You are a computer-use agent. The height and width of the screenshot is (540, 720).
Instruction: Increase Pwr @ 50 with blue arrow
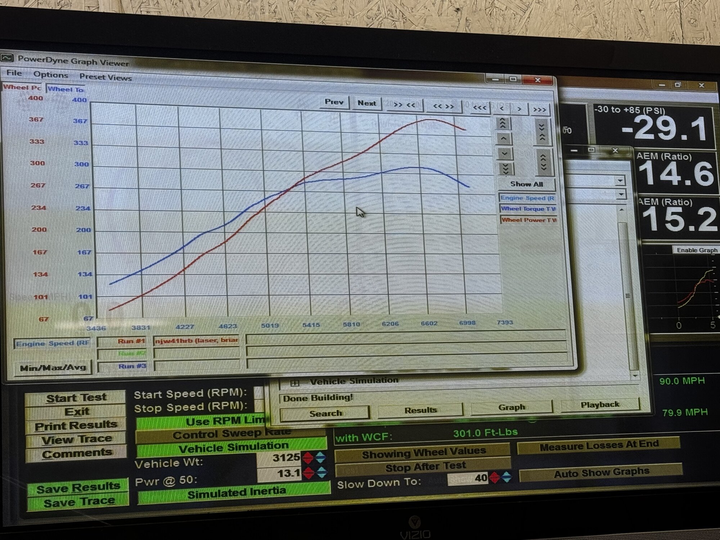point(321,473)
